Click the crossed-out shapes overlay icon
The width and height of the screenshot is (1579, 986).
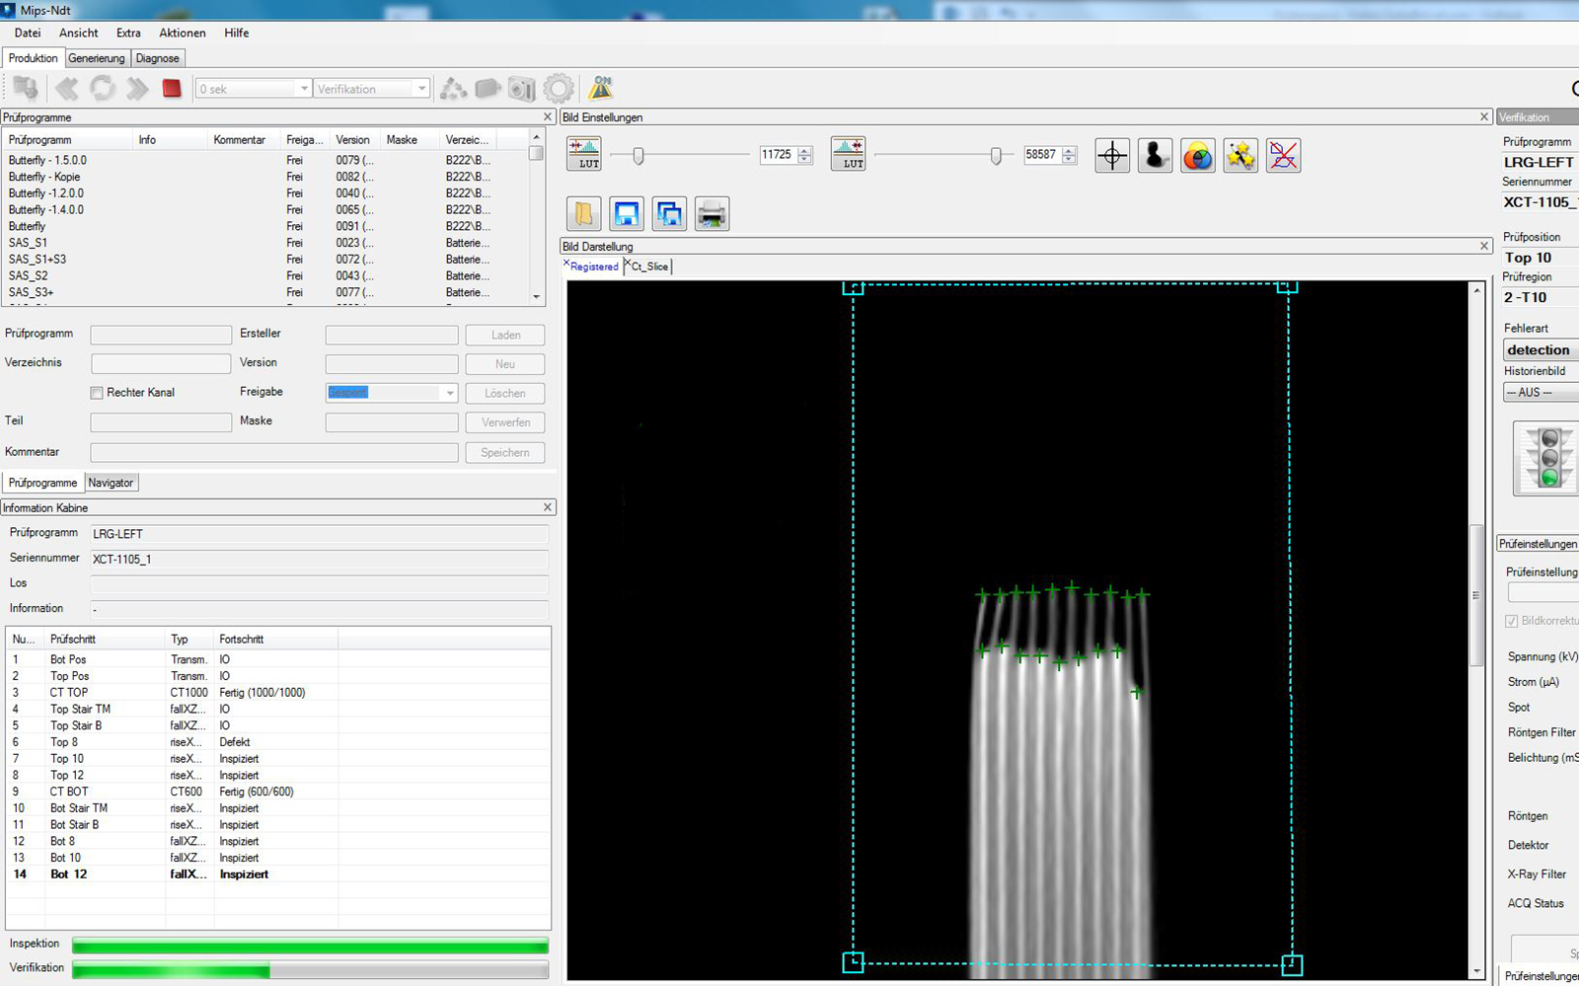coord(1283,156)
